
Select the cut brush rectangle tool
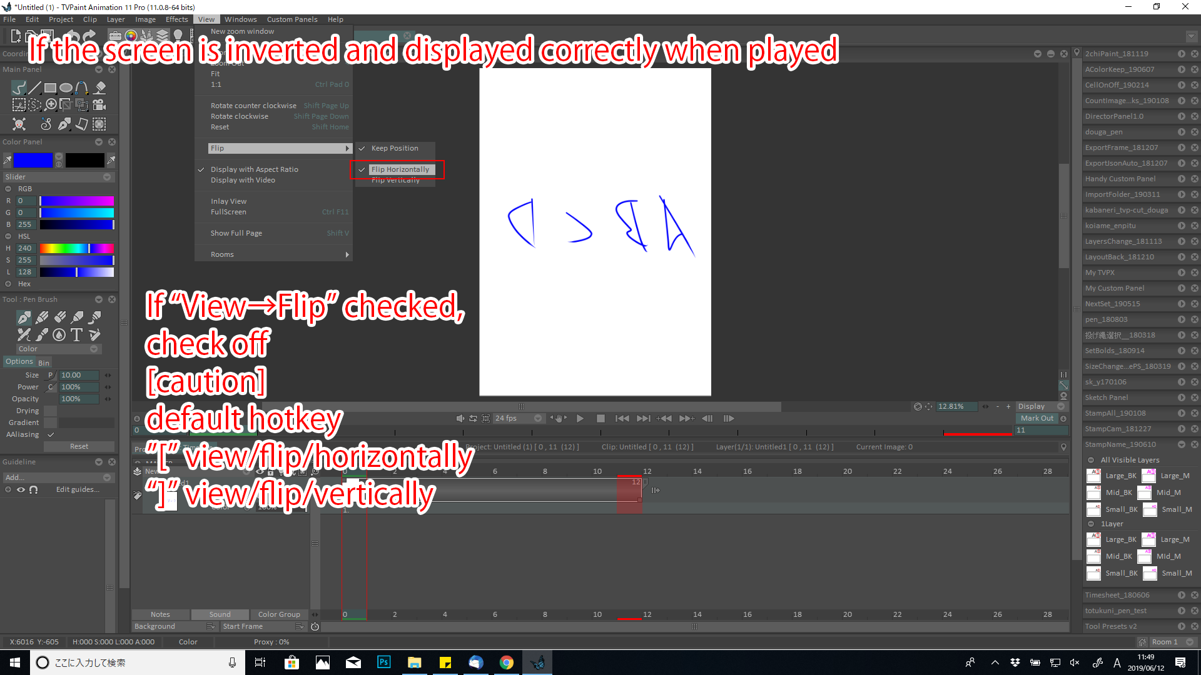tap(19, 105)
